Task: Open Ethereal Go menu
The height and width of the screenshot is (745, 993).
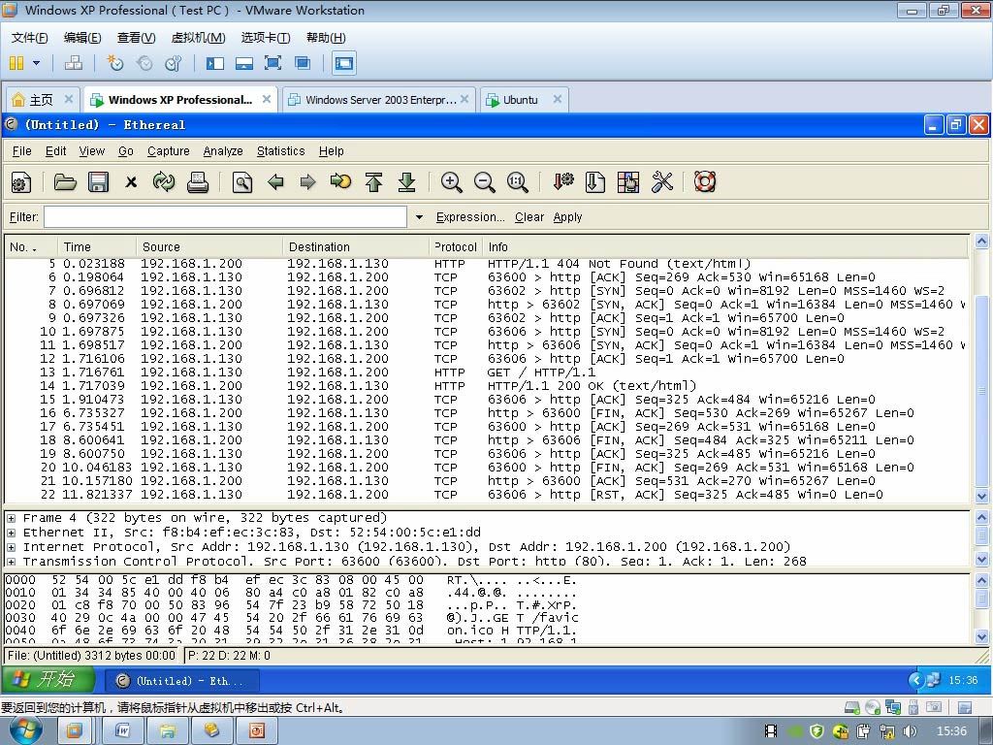Action: [125, 150]
